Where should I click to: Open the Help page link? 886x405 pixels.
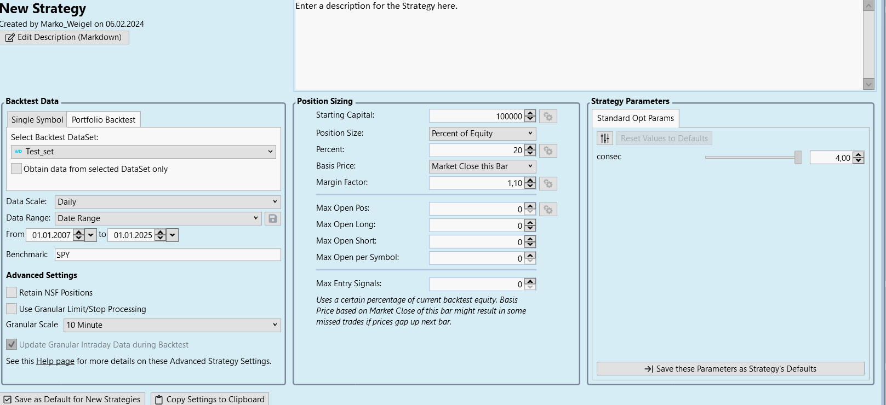(x=55, y=361)
